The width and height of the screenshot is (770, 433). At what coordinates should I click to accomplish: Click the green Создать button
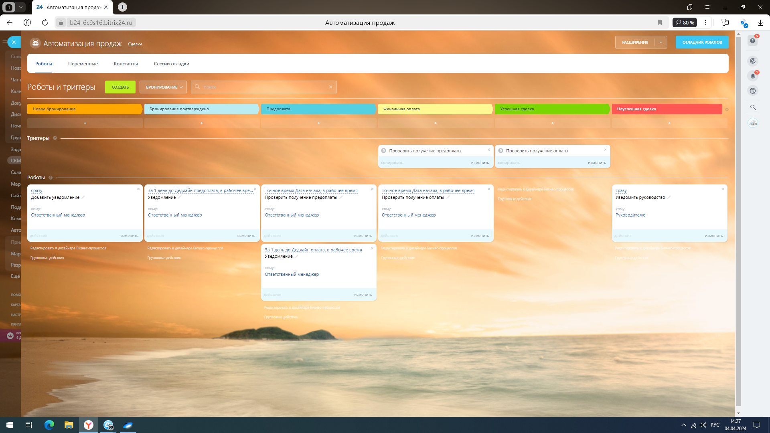120,87
